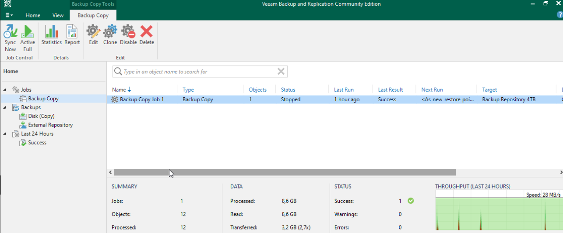Sort by the Objects column header
Screen dimensions: 563x233
(x=257, y=89)
